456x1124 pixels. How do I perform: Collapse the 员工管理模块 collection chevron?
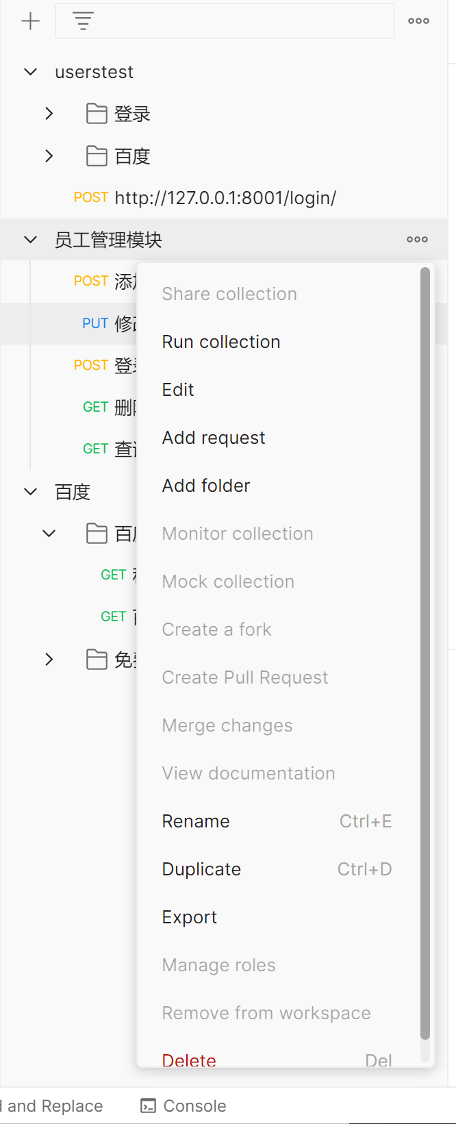[x=31, y=240]
